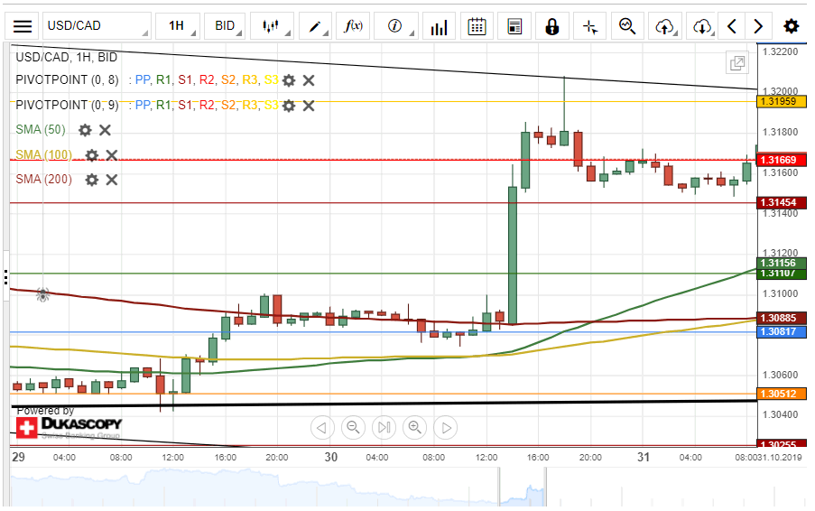Toggle the chart lock padlock
The height and width of the screenshot is (511, 815).
pos(551,26)
